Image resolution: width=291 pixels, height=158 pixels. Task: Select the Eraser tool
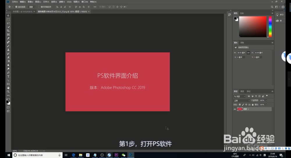pos(8,57)
